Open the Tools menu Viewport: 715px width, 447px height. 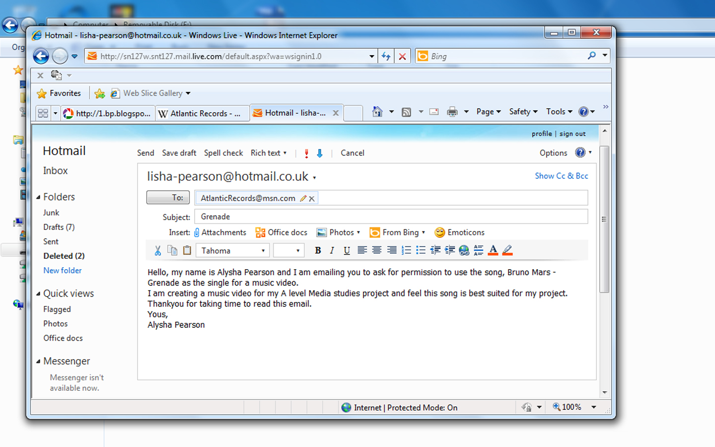point(559,112)
